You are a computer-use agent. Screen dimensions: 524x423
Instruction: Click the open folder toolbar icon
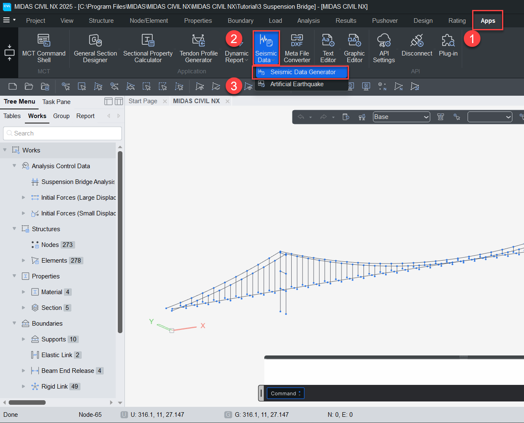pyautogui.click(x=29, y=86)
